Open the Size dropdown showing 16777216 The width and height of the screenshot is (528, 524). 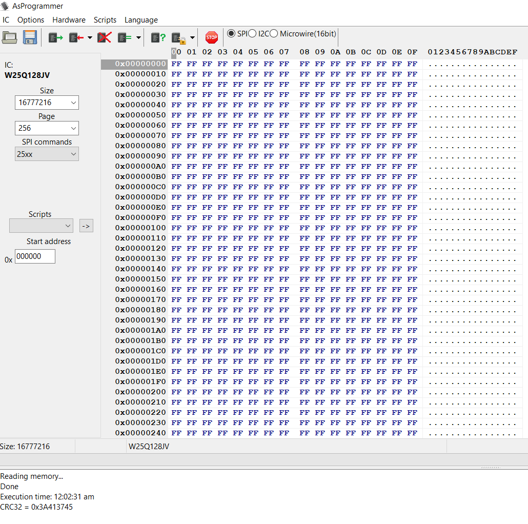coord(47,103)
